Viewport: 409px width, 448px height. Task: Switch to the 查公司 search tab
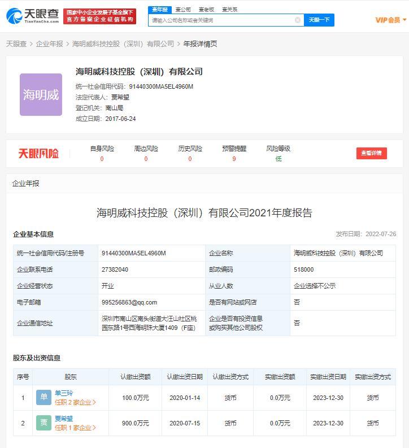(x=183, y=10)
